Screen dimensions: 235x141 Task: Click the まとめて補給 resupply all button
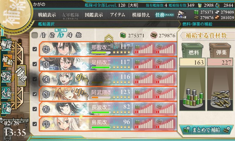click(x=207, y=130)
